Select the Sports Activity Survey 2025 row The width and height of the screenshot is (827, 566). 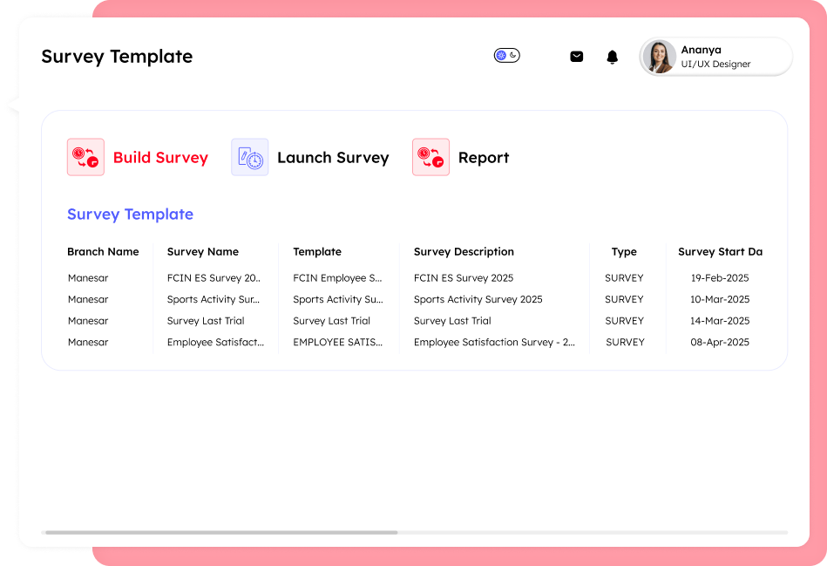[x=478, y=299]
